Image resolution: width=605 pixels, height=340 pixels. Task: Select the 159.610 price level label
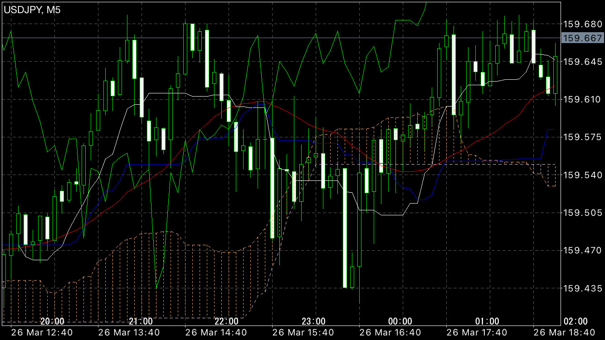582,99
